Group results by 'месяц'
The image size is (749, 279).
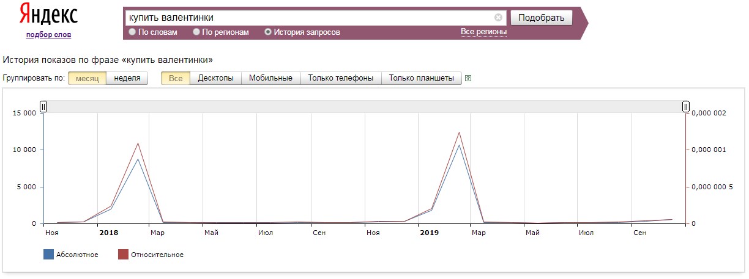tap(87, 78)
